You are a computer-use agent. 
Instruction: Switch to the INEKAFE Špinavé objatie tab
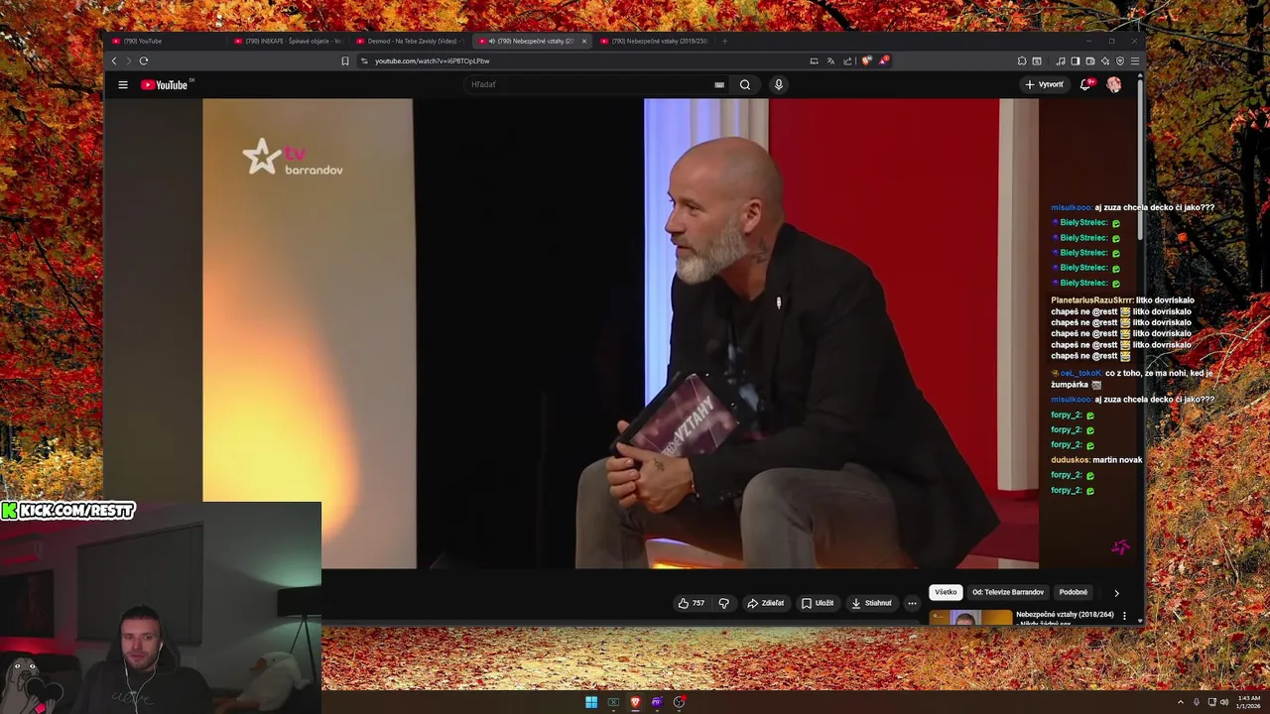[289, 41]
